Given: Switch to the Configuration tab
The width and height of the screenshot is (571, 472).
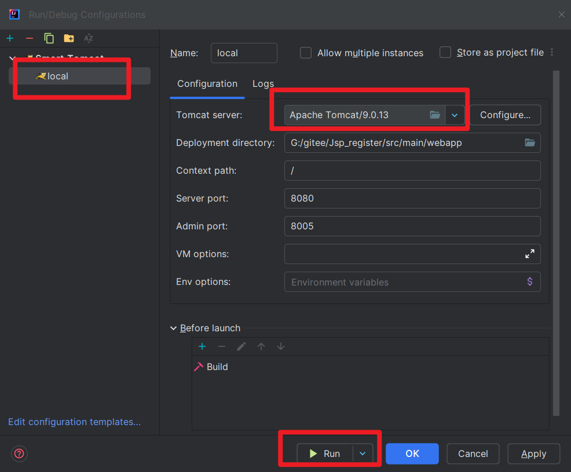Looking at the screenshot, I should 207,84.
